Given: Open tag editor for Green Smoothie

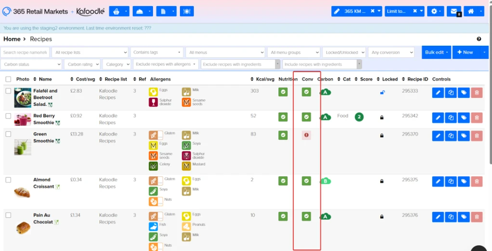Looking at the screenshot, I should point(464,136).
